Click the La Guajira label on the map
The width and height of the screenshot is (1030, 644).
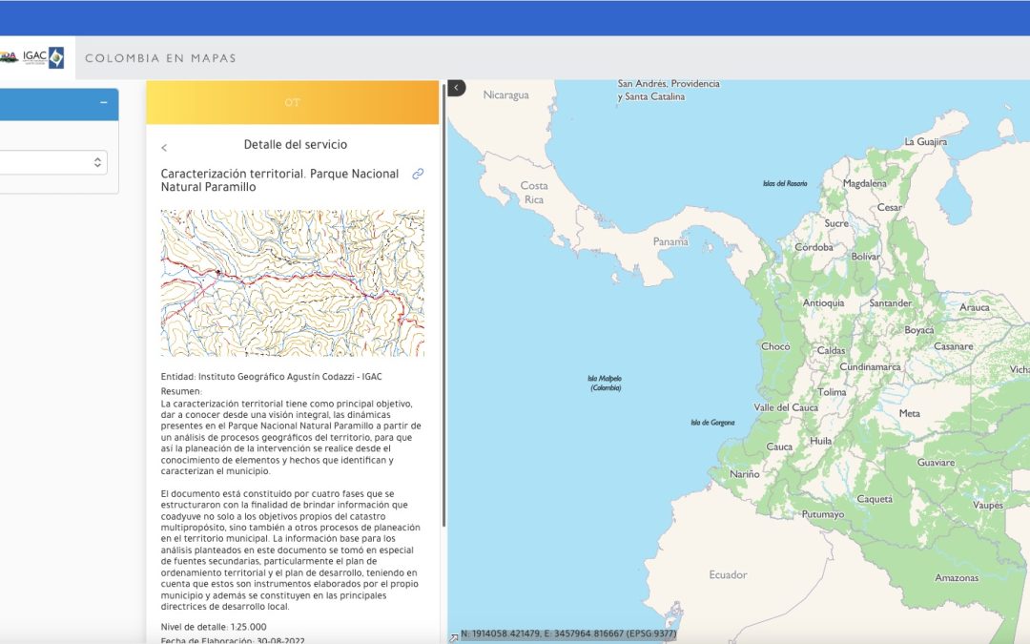925,142
